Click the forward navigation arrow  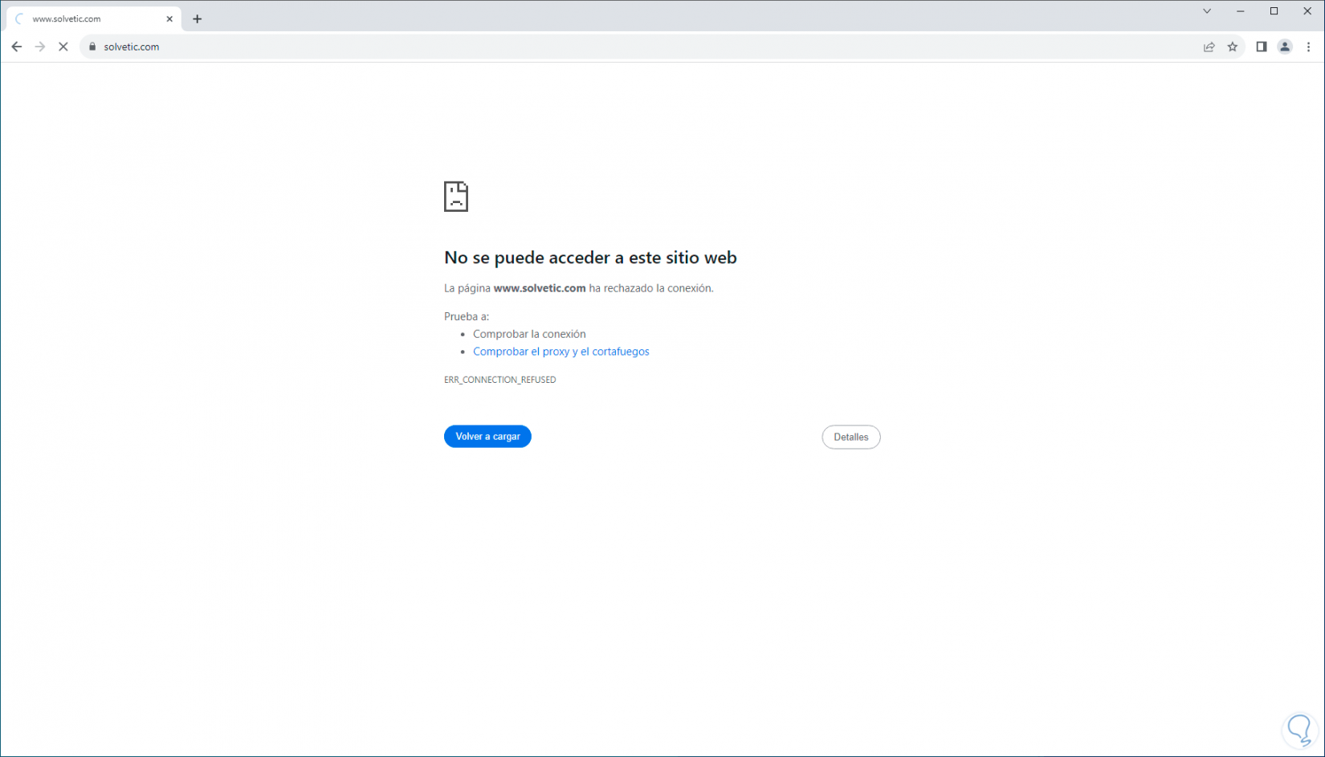pos(40,47)
